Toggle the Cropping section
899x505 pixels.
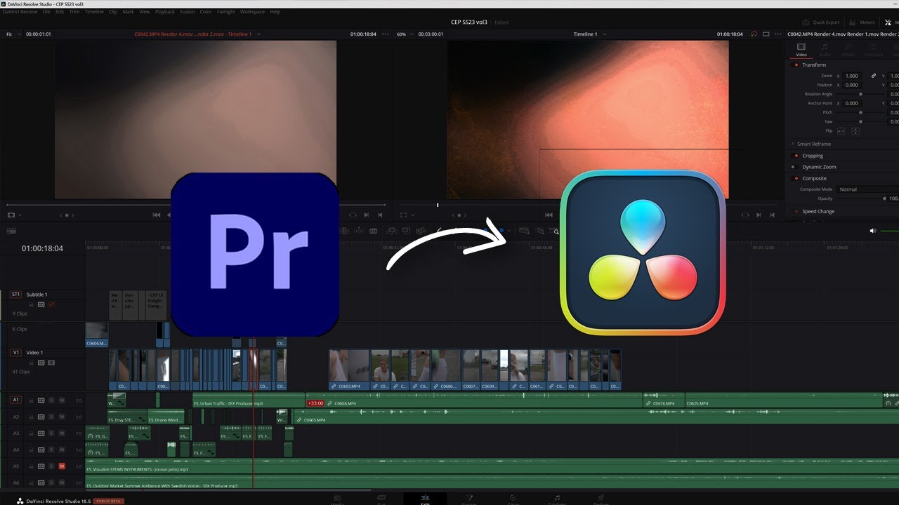(796, 156)
